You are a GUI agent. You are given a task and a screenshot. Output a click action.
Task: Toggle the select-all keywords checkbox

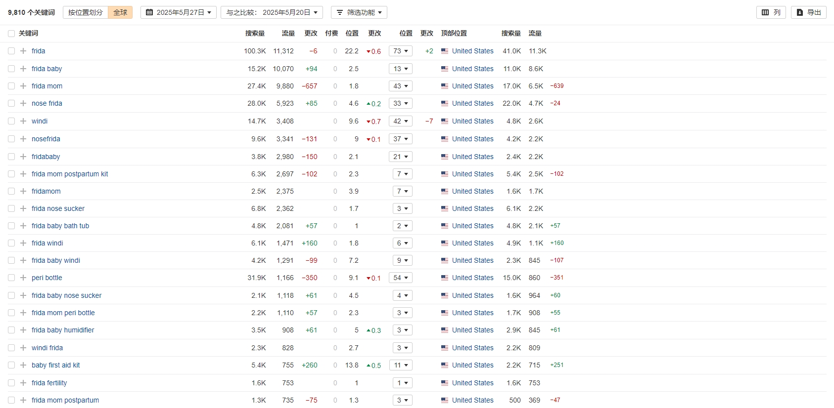(x=11, y=34)
